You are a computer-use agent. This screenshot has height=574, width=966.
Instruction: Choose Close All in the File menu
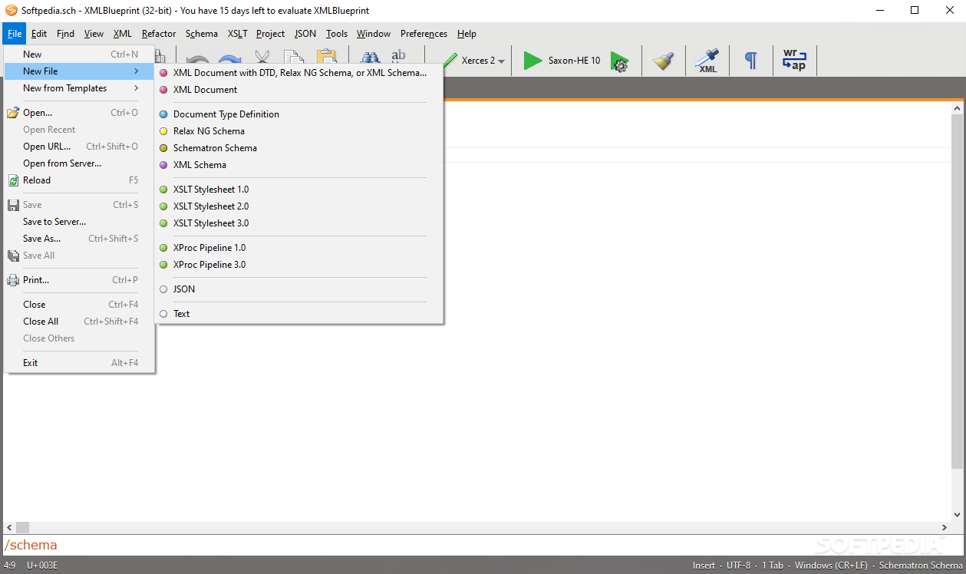[x=80, y=322]
